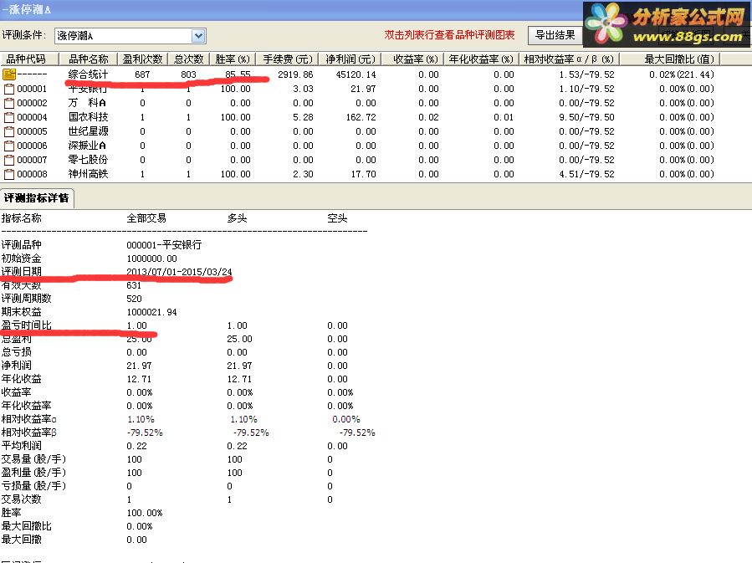
Task: Sort by 净利润(元) column header
Action: [x=350, y=59]
